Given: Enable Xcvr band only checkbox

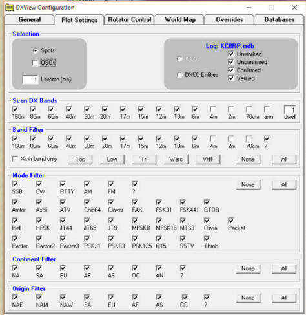Looking at the screenshot, I should 15,159.
